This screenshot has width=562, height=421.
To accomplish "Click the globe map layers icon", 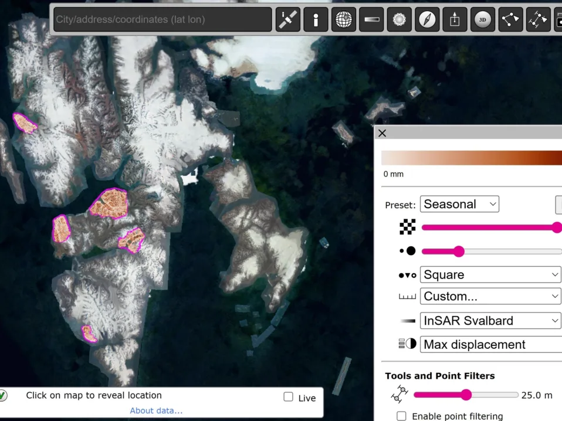I will pyautogui.click(x=343, y=19).
